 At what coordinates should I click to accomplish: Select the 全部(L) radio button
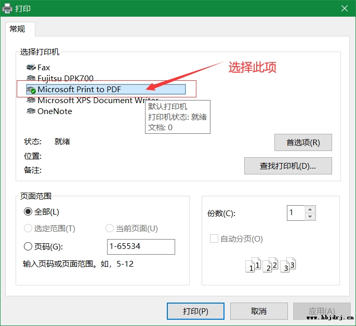[x=28, y=211]
